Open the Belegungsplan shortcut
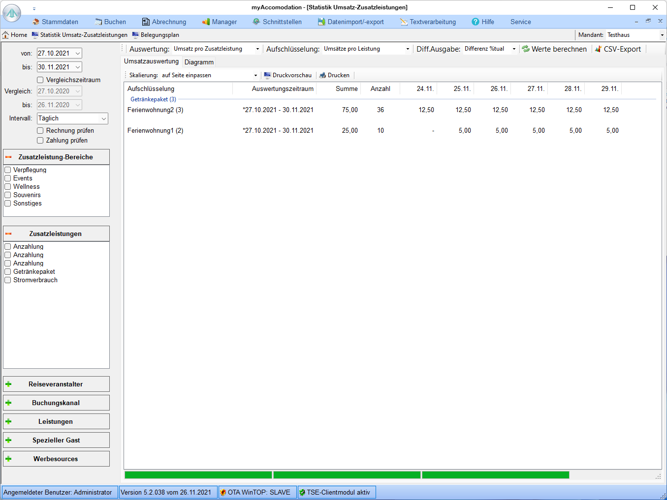The width and height of the screenshot is (667, 500). point(156,35)
